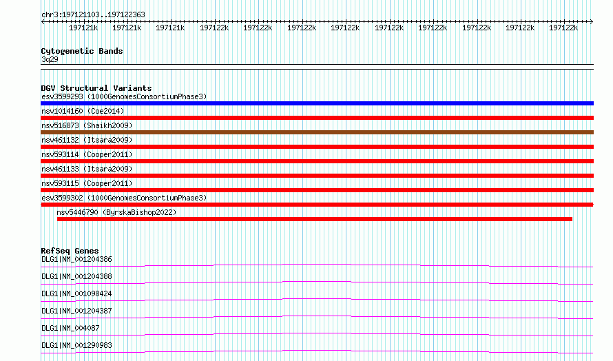
Task: Select transcript DLG1|NM_001204387
Action: [76, 311]
